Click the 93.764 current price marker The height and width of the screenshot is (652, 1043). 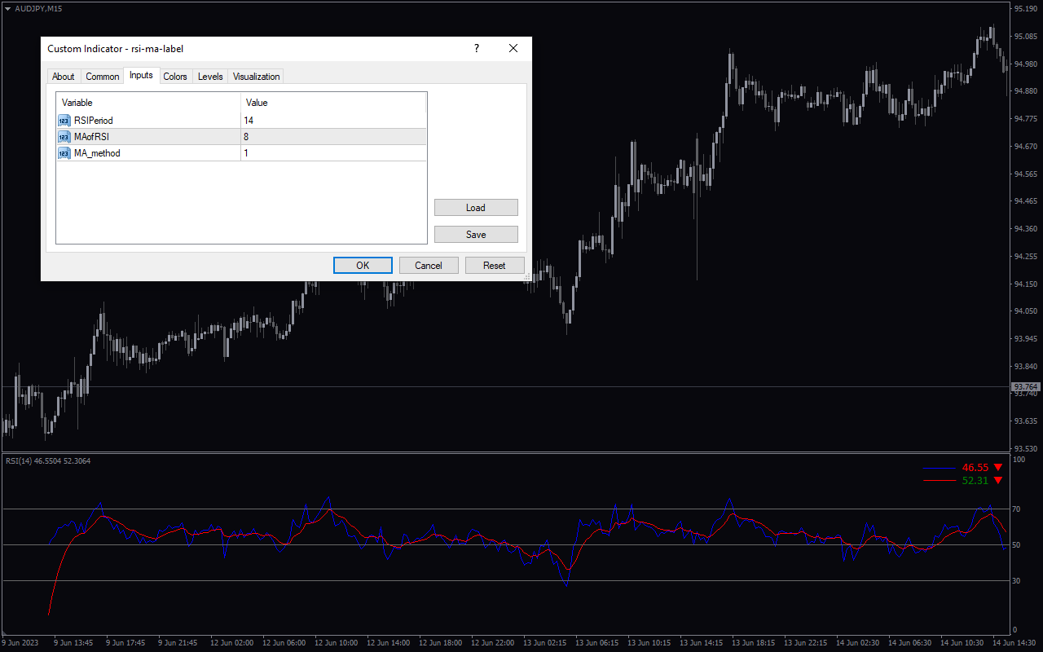tap(1025, 386)
